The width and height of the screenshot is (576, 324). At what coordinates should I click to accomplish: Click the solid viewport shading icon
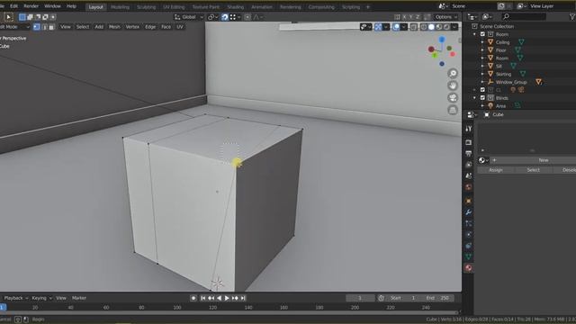pos(431,27)
